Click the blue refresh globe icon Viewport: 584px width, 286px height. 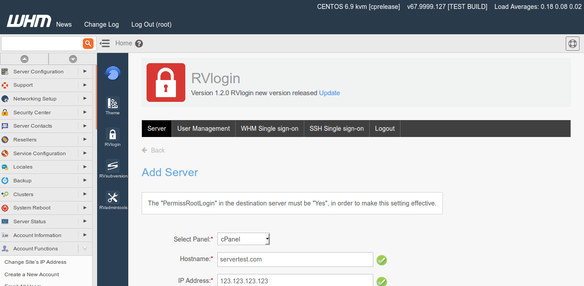pos(113,73)
